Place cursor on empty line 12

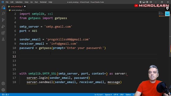(89, 57)
